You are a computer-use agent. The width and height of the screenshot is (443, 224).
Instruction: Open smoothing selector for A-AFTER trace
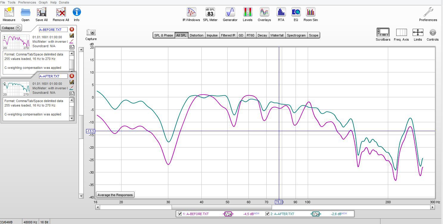pyautogui.click(x=316, y=214)
